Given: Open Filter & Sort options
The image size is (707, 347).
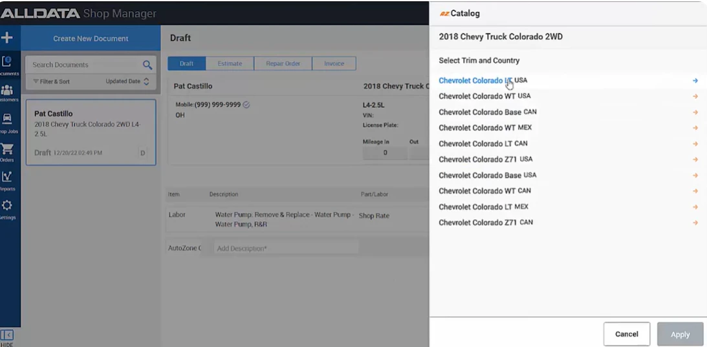Looking at the screenshot, I should pyautogui.click(x=51, y=81).
